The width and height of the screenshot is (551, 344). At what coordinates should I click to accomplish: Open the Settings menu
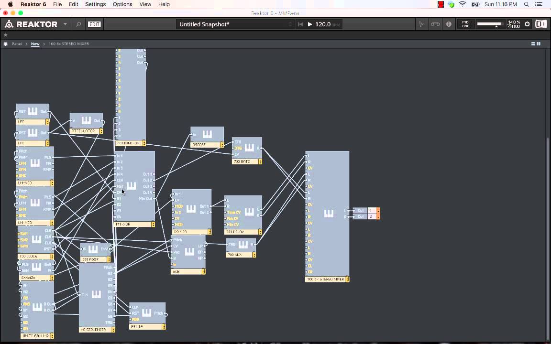click(95, 4)
